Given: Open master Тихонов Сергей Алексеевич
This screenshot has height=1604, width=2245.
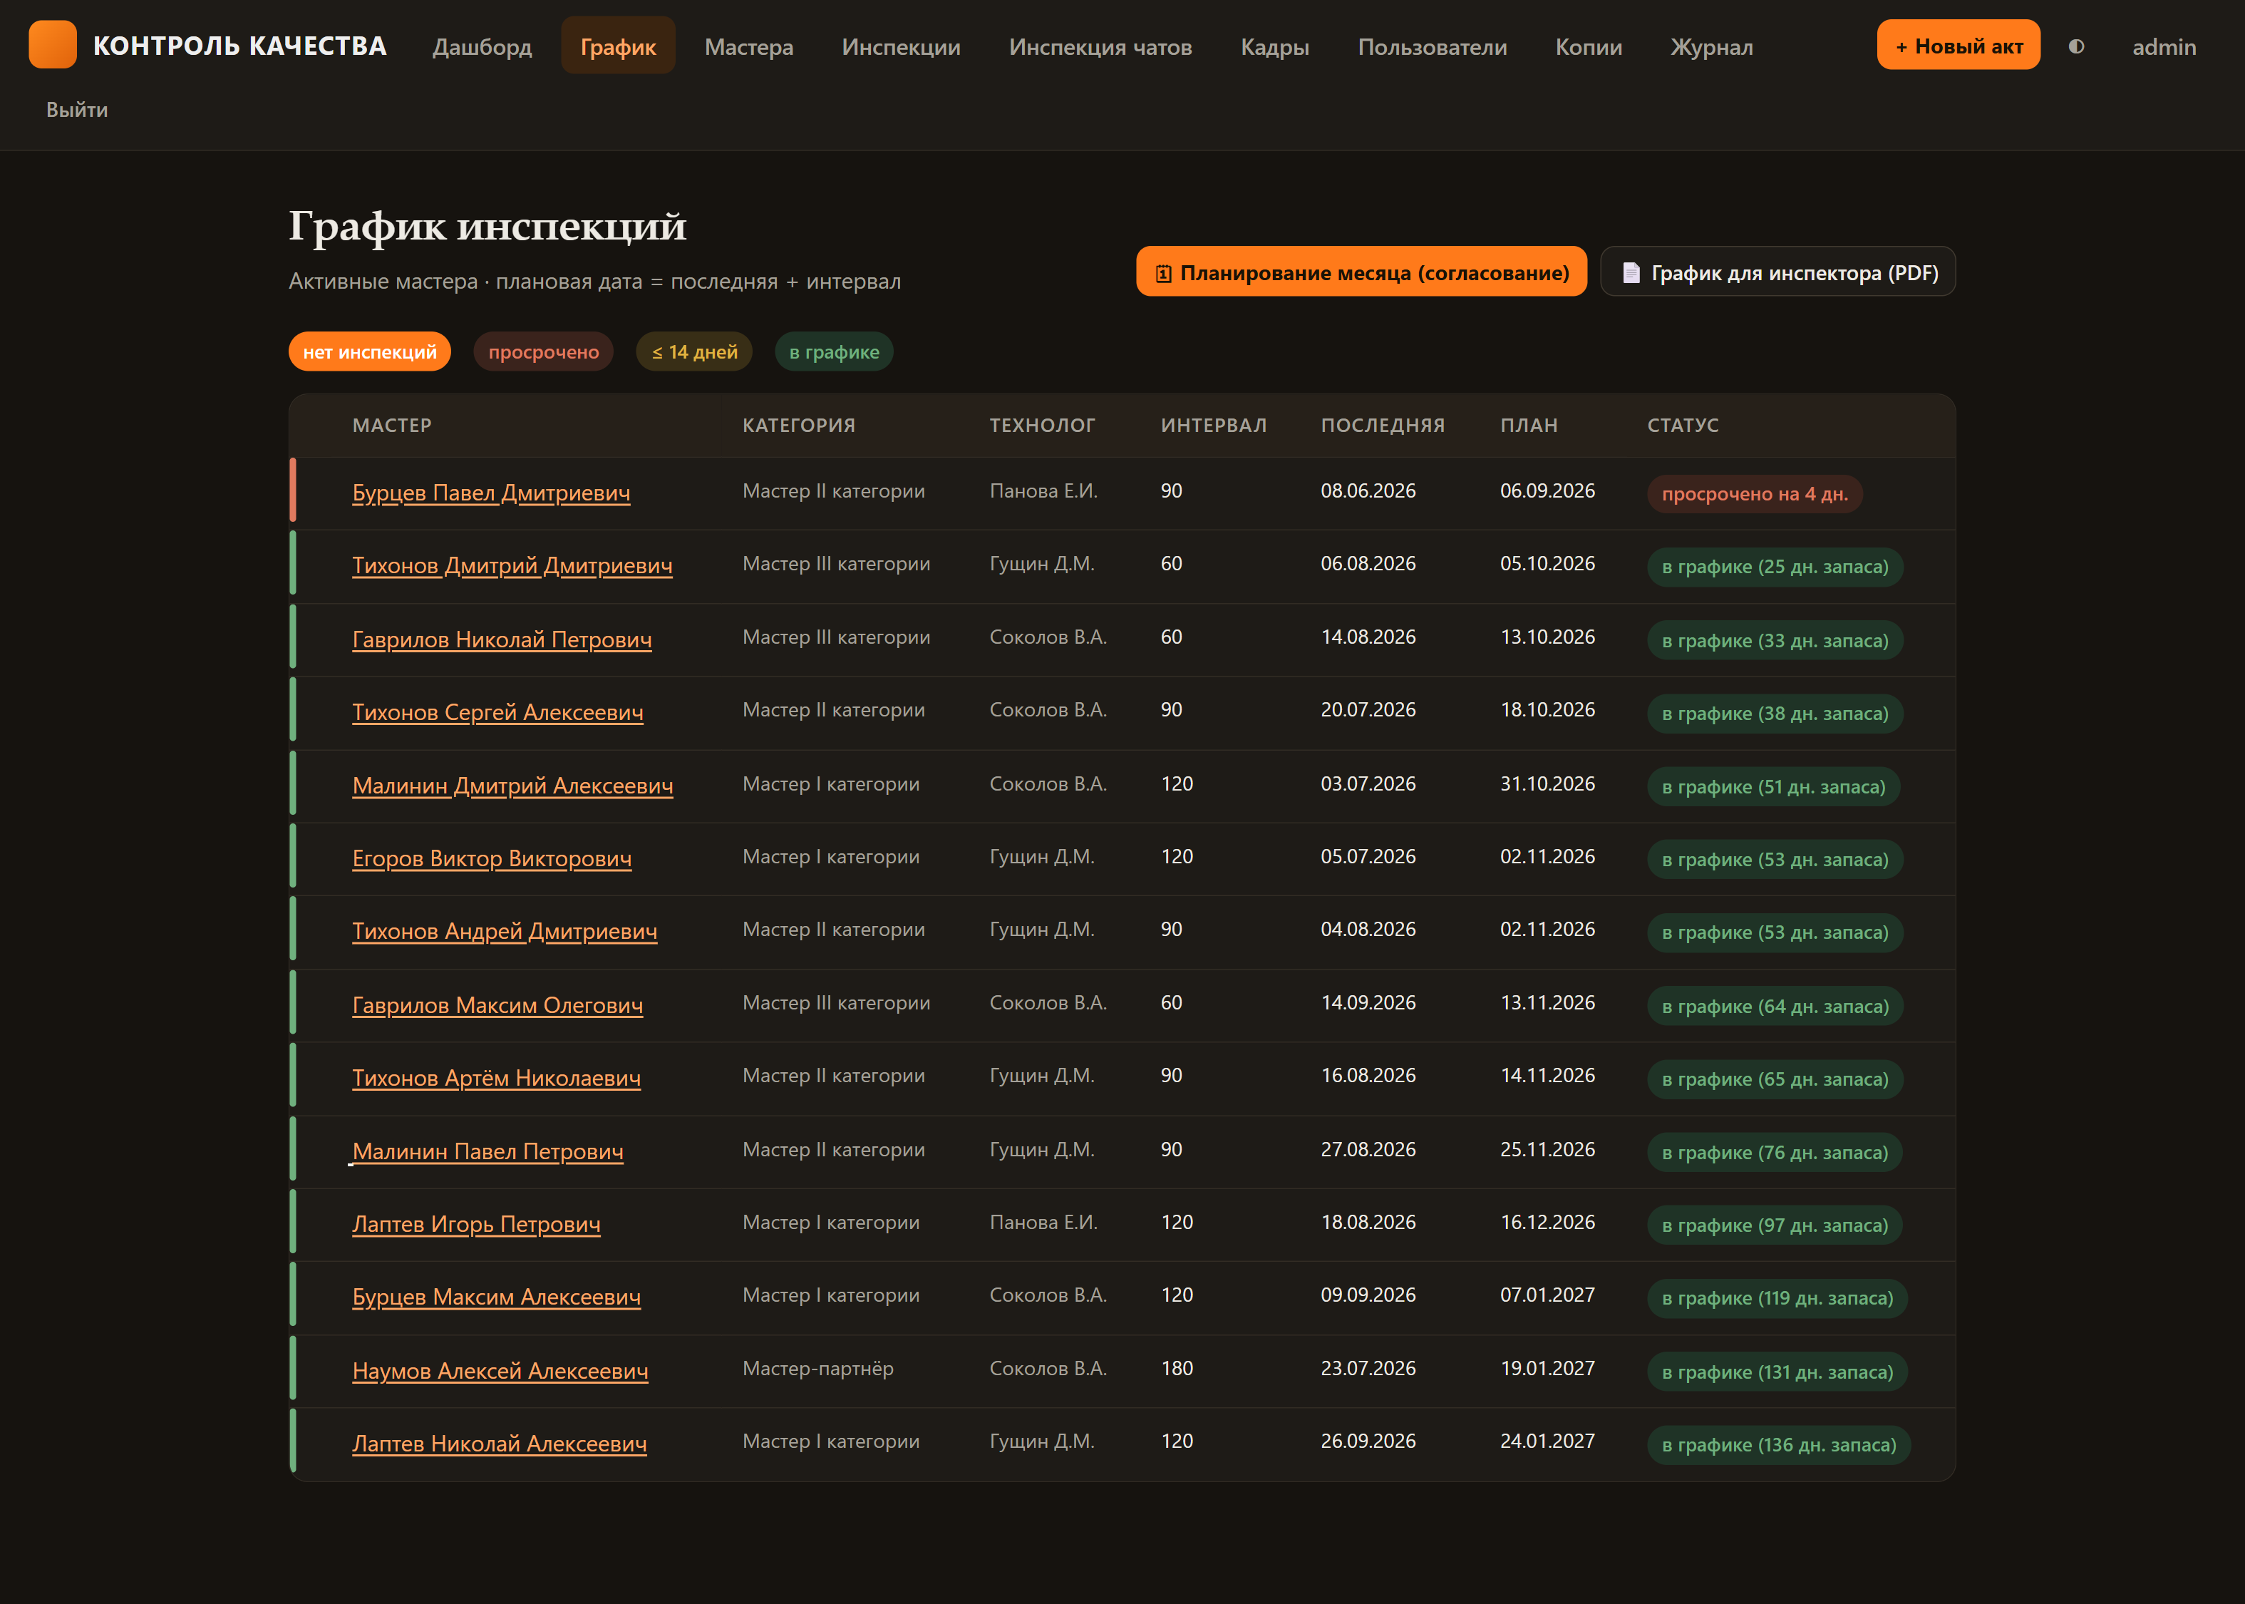Looking at the screenshot, I should [x=497, y=712].
